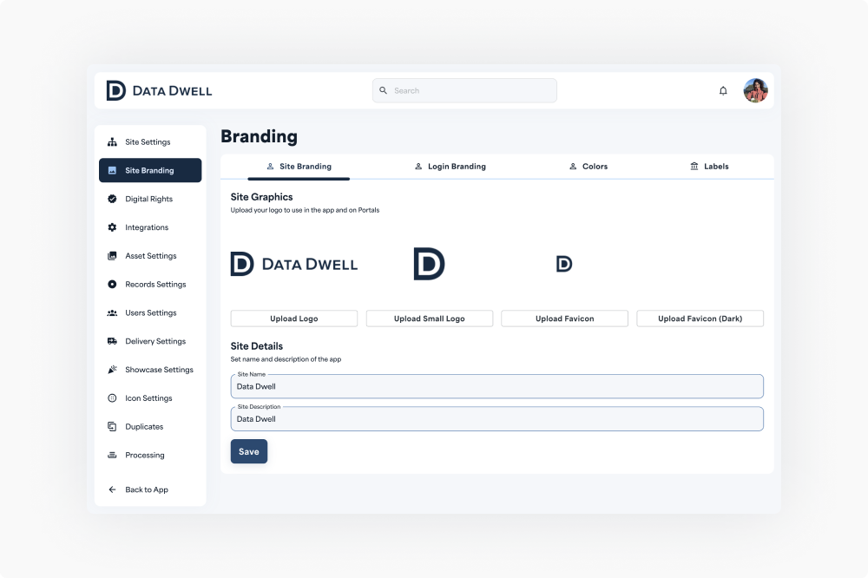
Task: Click the Showcase Settings party icon
Action: pos(112,370)
